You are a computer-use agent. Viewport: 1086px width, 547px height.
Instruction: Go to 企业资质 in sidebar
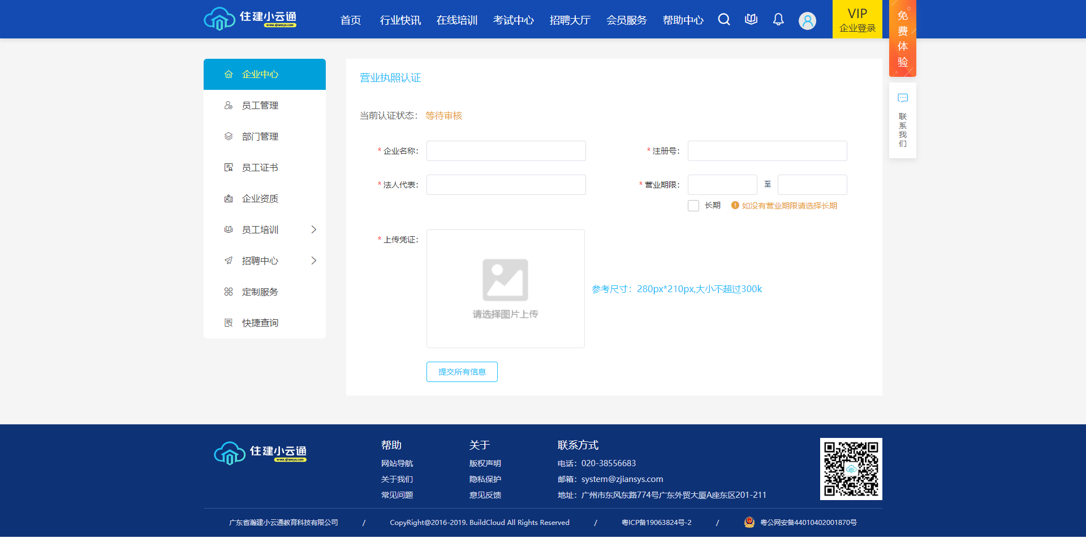(260, 199)
